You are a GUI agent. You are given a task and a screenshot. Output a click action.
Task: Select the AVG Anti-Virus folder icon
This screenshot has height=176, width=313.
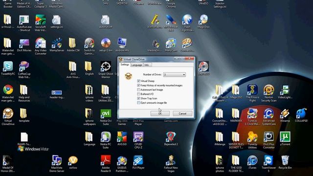pos(73,70)
